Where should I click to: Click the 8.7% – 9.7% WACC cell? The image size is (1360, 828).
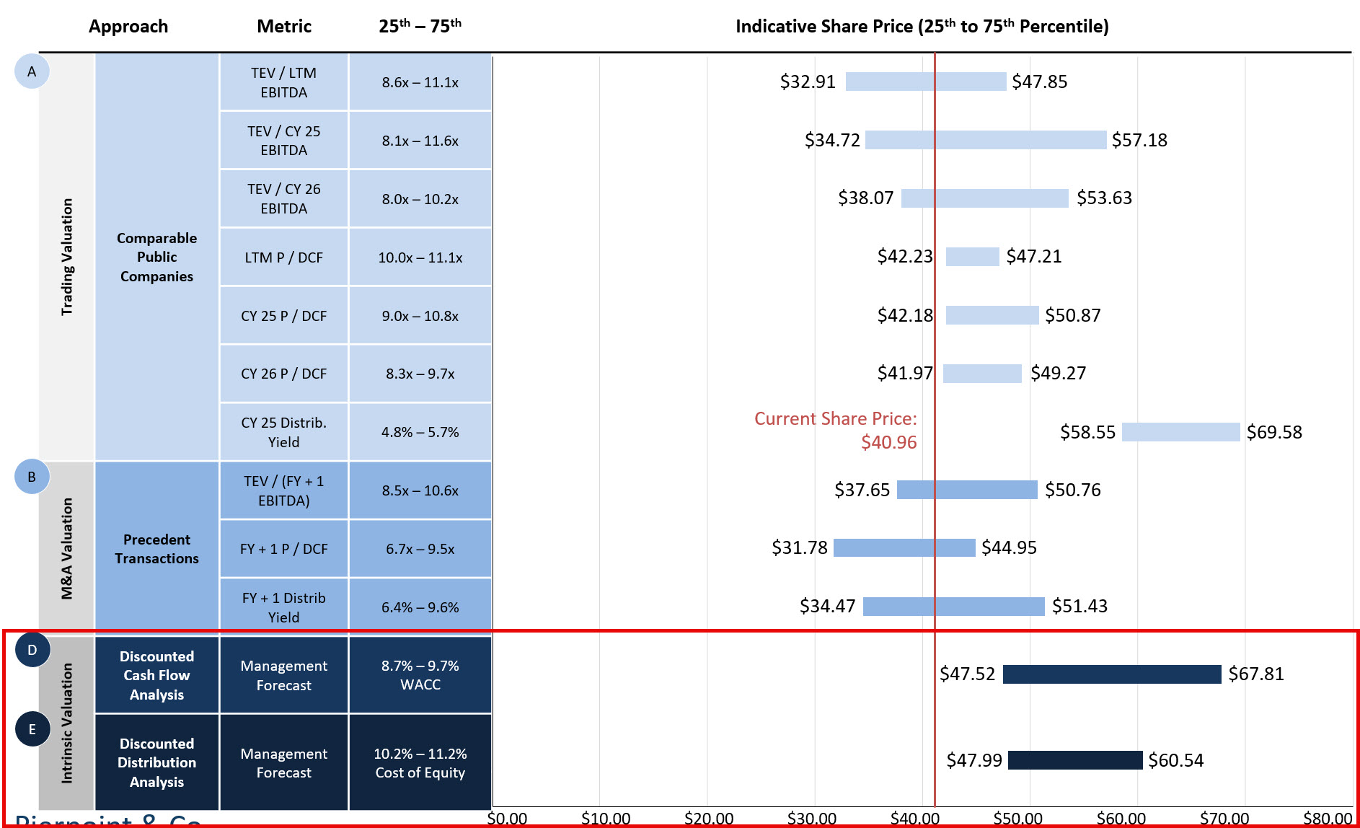(420, 675)
